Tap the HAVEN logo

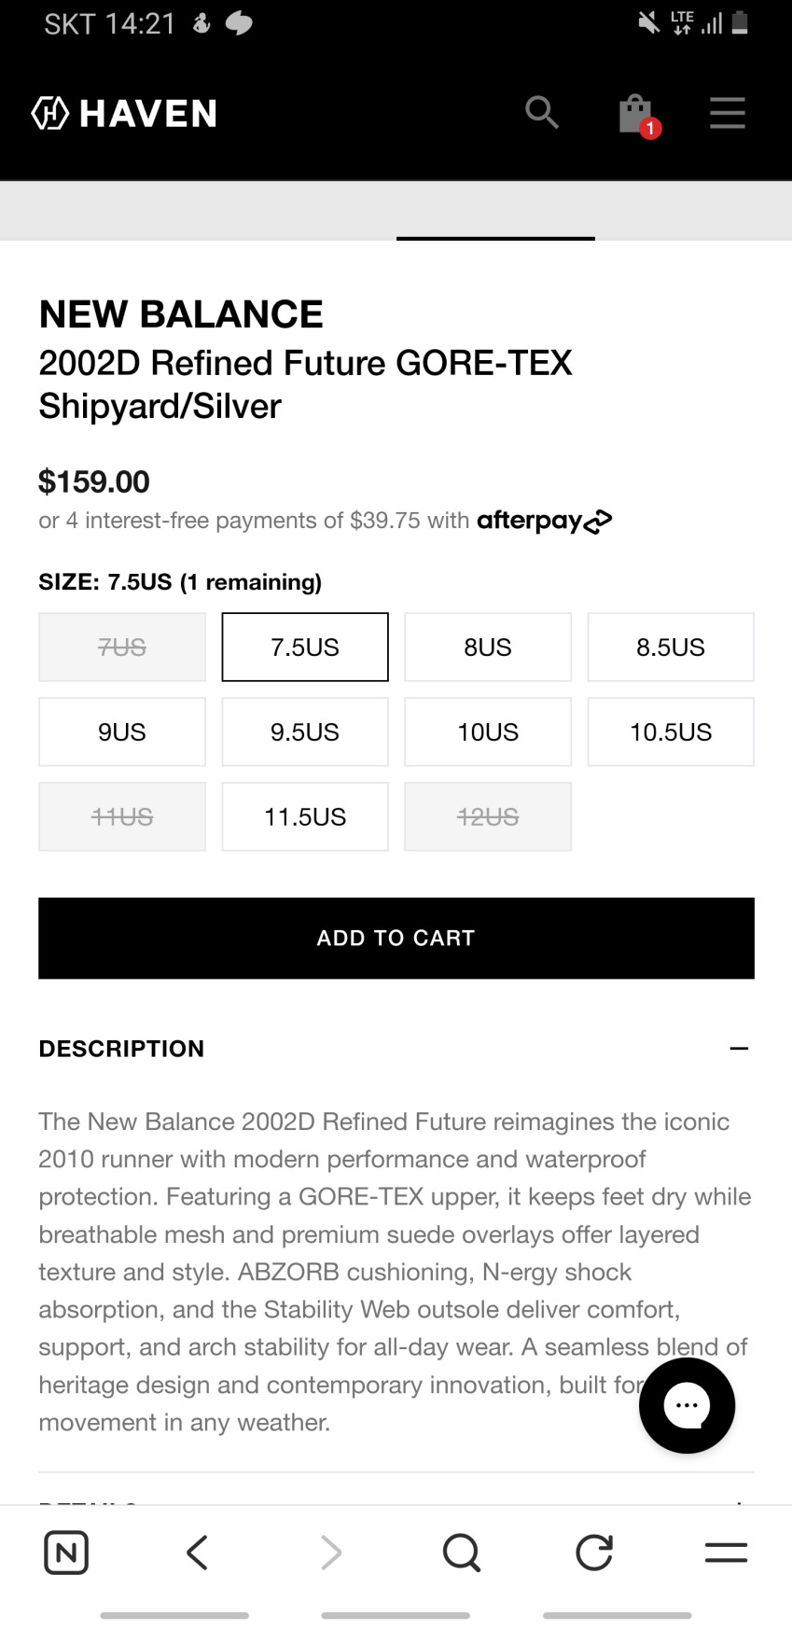pyautogui.click(x=124, y=113)
